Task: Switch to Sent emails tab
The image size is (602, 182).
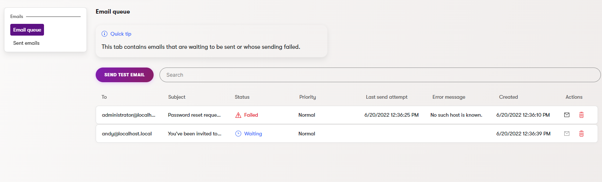Action: point(26,43)
